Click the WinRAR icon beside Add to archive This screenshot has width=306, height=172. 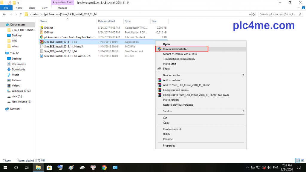coord(160,80)
